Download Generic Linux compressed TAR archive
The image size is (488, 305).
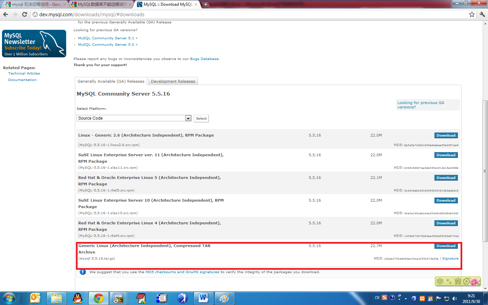(x=446, y=246)
